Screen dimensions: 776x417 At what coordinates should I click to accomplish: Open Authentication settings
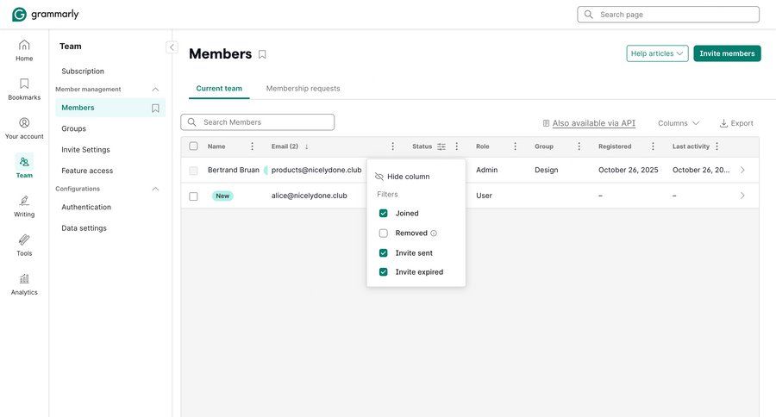pyautogui.click(x=86, y=208)
